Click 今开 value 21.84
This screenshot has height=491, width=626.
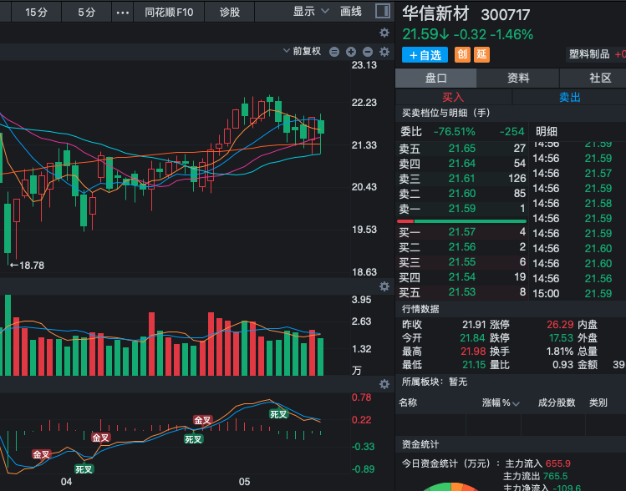pyautogui.click(x=473, y=338)
